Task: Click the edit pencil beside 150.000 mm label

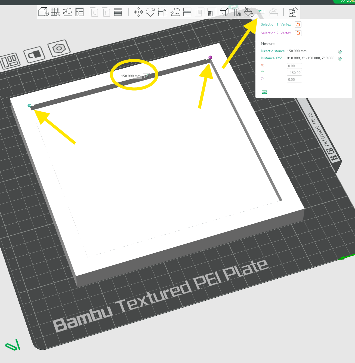Action: [x=146, y=76]
